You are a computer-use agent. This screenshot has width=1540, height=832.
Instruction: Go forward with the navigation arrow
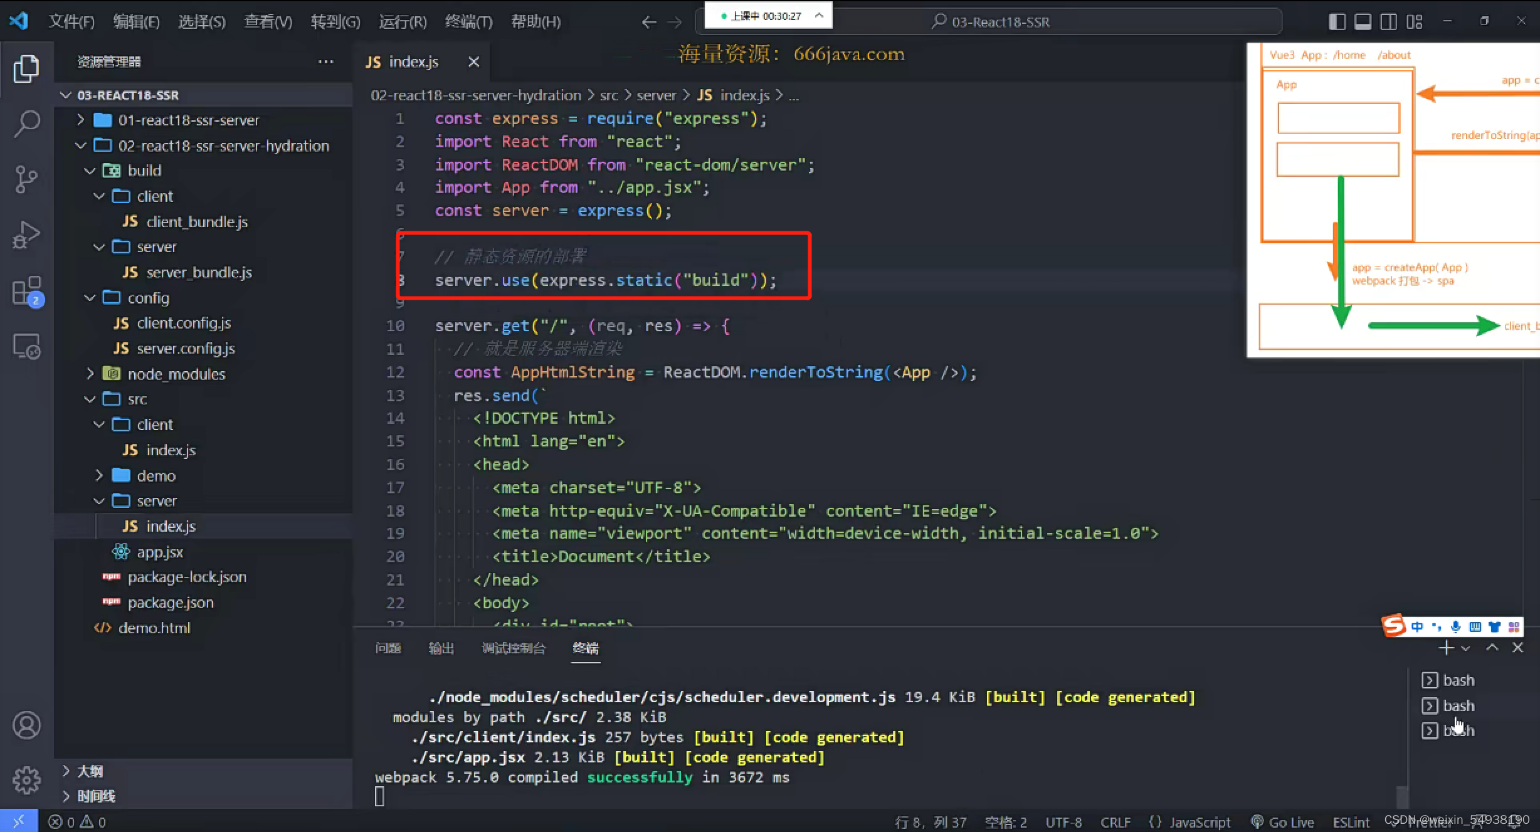click(x=675, y=23)
